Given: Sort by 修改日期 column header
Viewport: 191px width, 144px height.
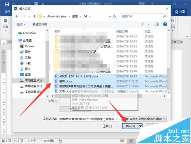Looking at the screenshot, I should [122, 31].
